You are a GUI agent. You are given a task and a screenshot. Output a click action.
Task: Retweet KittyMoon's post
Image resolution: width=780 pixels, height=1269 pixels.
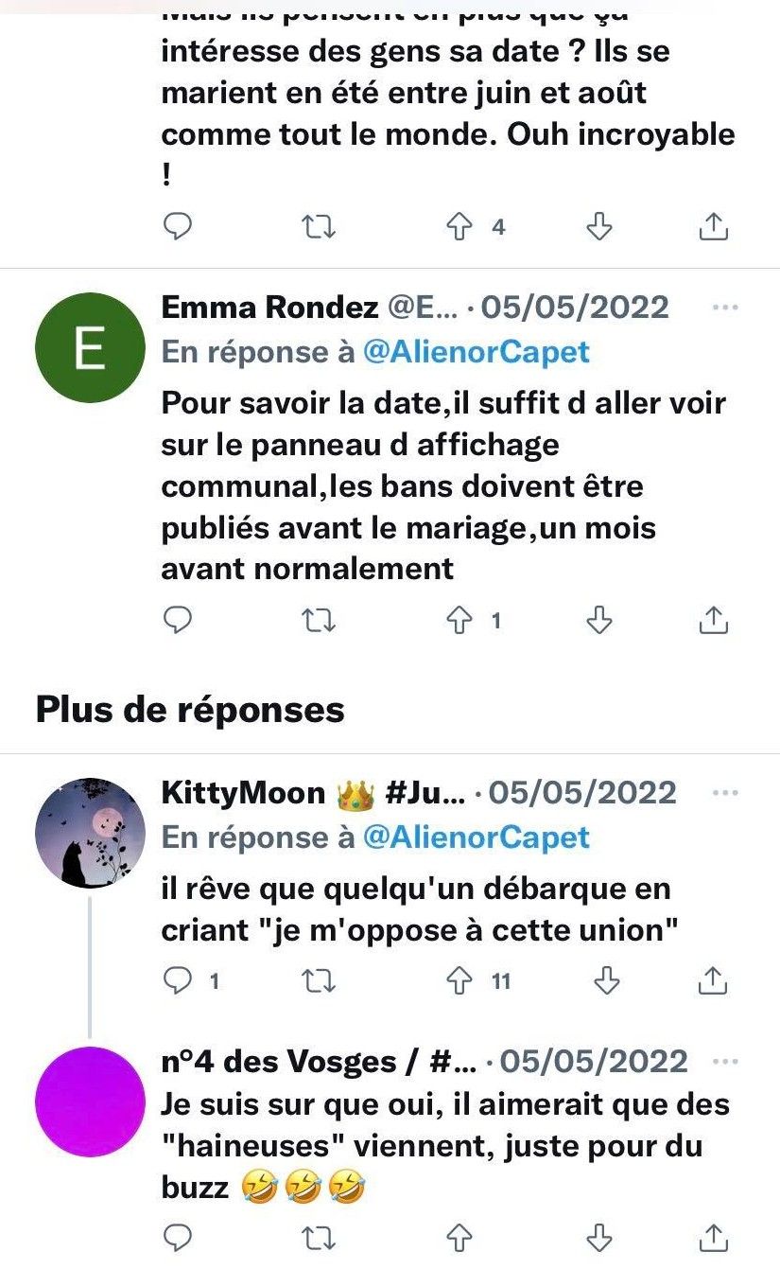tap(318, 981)
